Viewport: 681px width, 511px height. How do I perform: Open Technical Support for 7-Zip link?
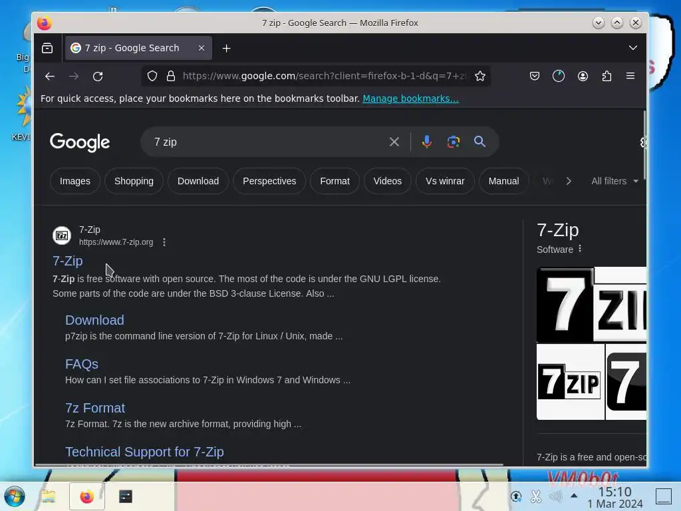click(144, 452)
